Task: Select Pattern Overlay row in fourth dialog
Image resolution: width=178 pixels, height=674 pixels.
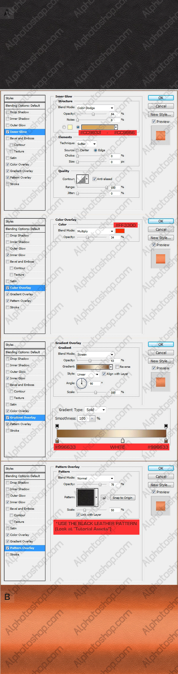Action: click(x=25, y=548)
